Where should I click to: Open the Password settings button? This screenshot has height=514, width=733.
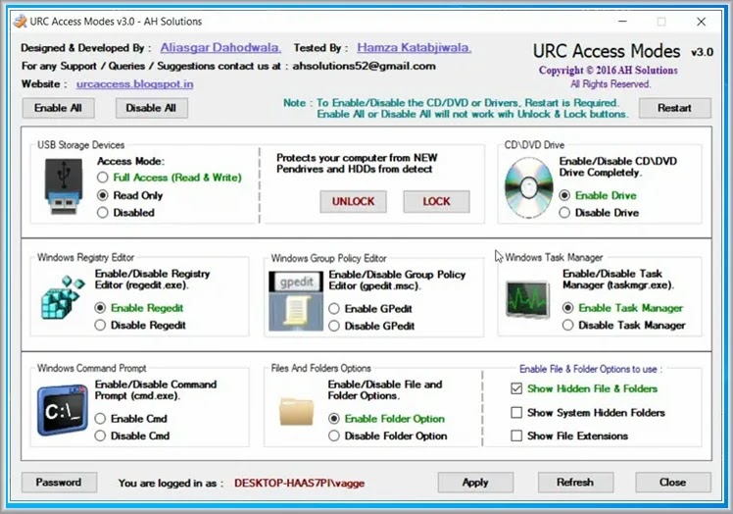(x=59, y=483)
